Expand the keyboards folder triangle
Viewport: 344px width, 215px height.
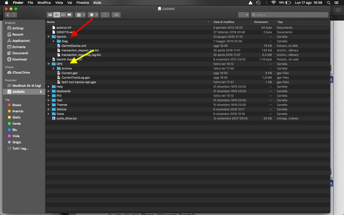pos(49,91)
